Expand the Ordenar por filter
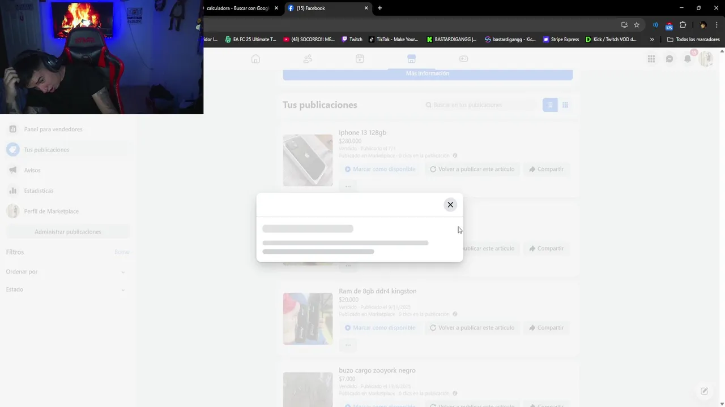This screenshot has height=407, width=725. pyautogui.click(x=68, y=272)
